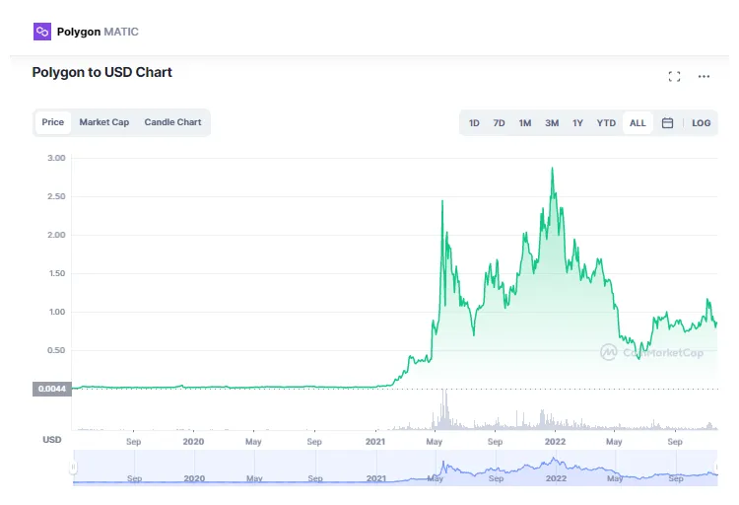Image resolution: width=739 pixels, height=505 pixels.
Task: Click the 2.50 price axis label
Action: (56, 196)
